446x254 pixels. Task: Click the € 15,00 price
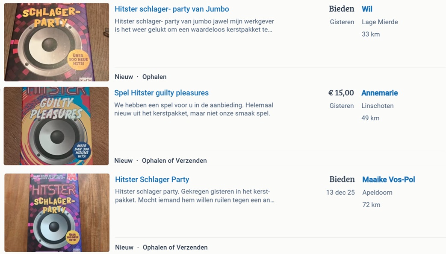pos(341,93)
